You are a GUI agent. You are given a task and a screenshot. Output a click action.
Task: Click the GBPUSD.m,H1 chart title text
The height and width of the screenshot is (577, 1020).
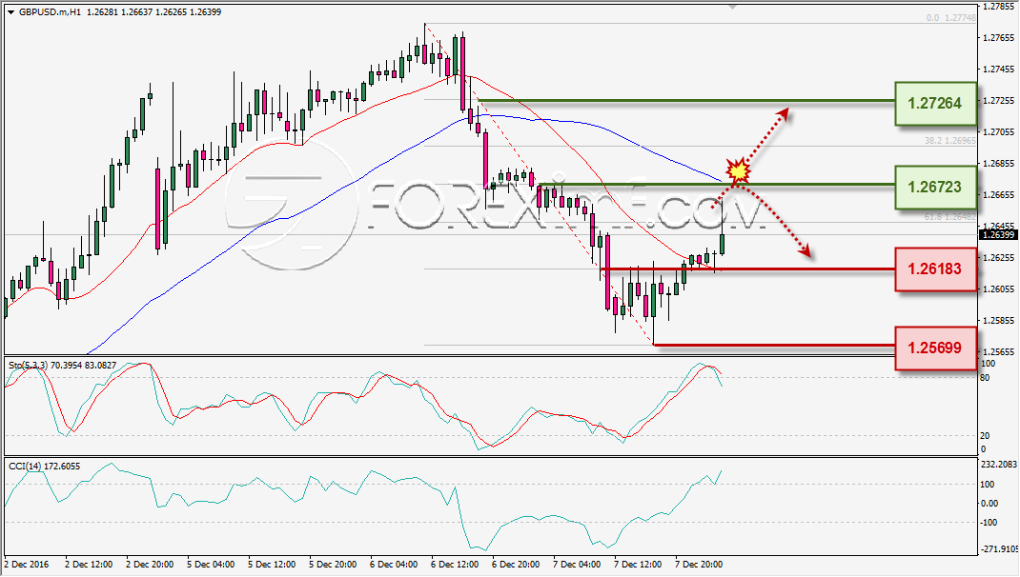click(51, 11)
